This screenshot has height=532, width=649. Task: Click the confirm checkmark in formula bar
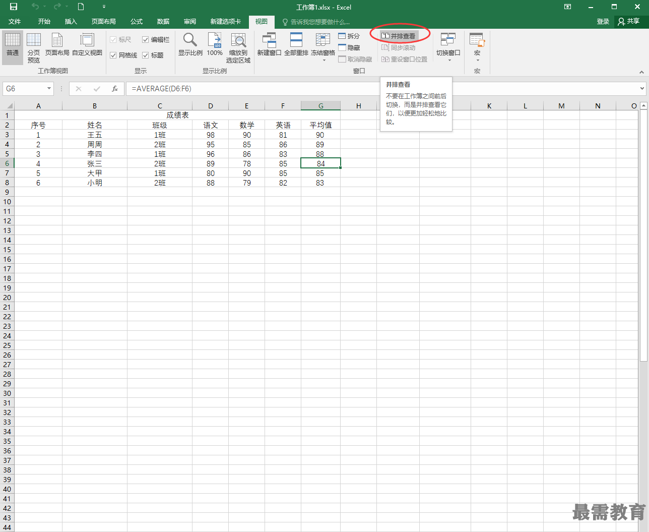[97, 89]
